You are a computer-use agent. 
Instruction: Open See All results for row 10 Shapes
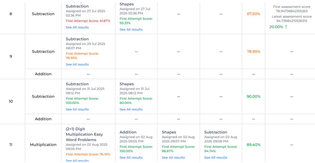131,109
